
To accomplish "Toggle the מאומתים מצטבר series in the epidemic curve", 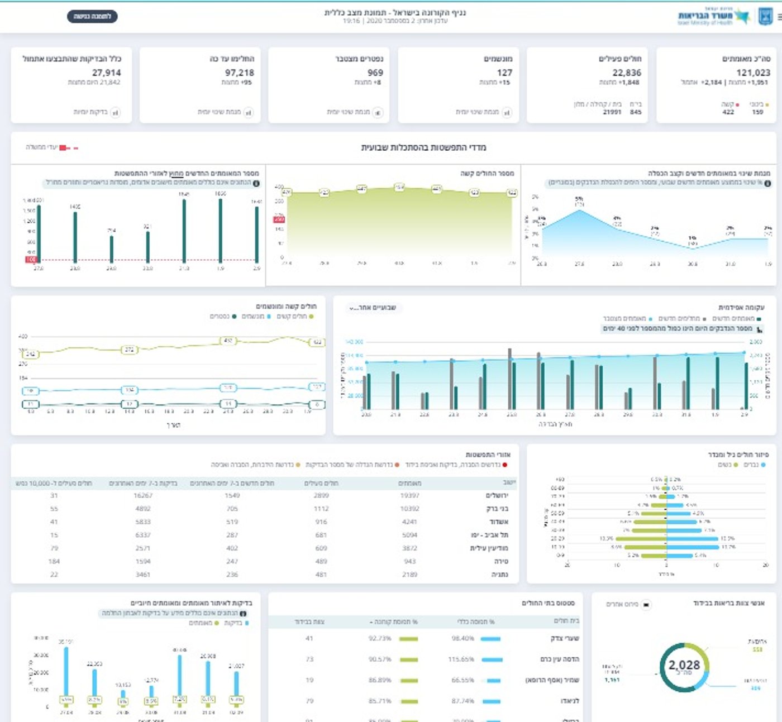I will pyautogui.click(x=627, y=318).
